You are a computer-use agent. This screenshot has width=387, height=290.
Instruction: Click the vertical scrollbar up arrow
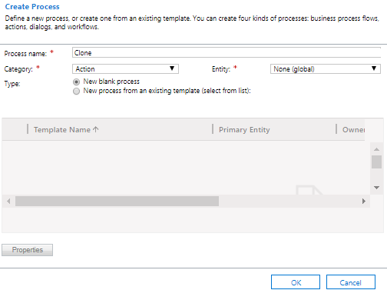point(376,149)
